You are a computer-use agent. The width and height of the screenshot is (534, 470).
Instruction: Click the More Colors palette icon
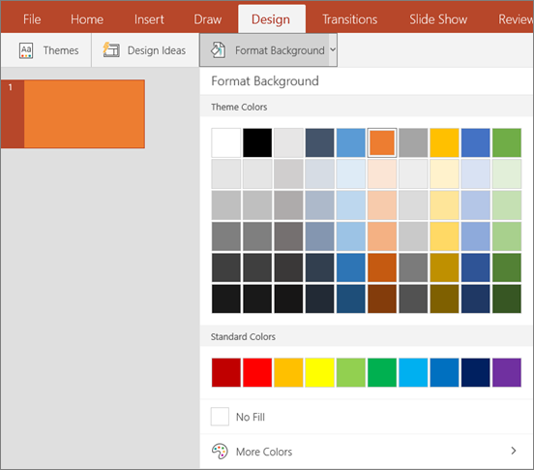220,452
